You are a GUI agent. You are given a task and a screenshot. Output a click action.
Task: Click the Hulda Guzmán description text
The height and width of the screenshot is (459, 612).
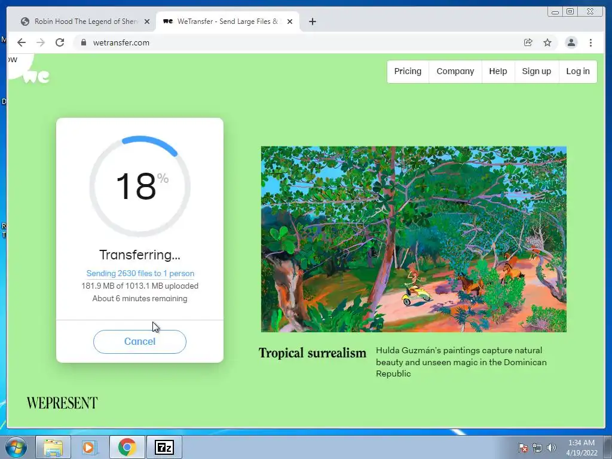click(461, 362)
